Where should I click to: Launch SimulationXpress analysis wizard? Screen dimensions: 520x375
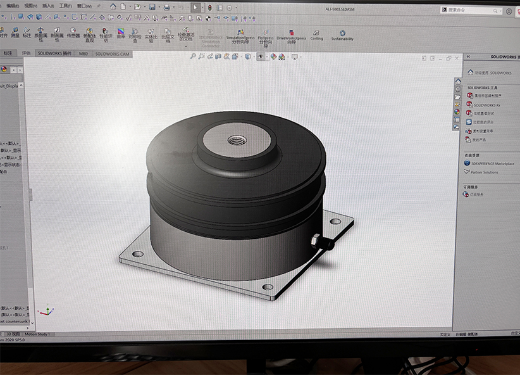[x=240, y=36]
